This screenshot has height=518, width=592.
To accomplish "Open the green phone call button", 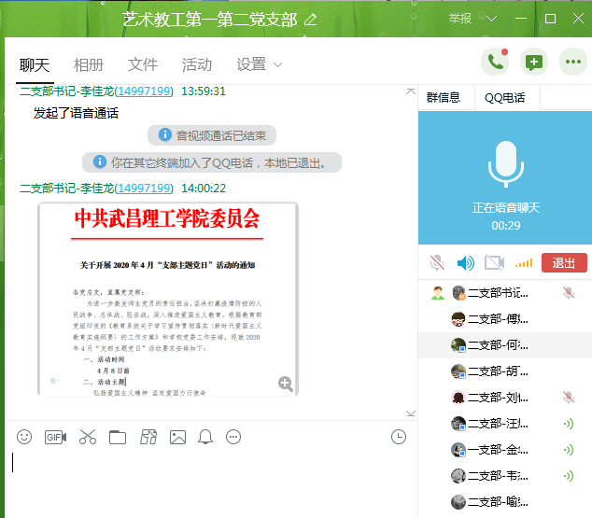I will (495, 62).
